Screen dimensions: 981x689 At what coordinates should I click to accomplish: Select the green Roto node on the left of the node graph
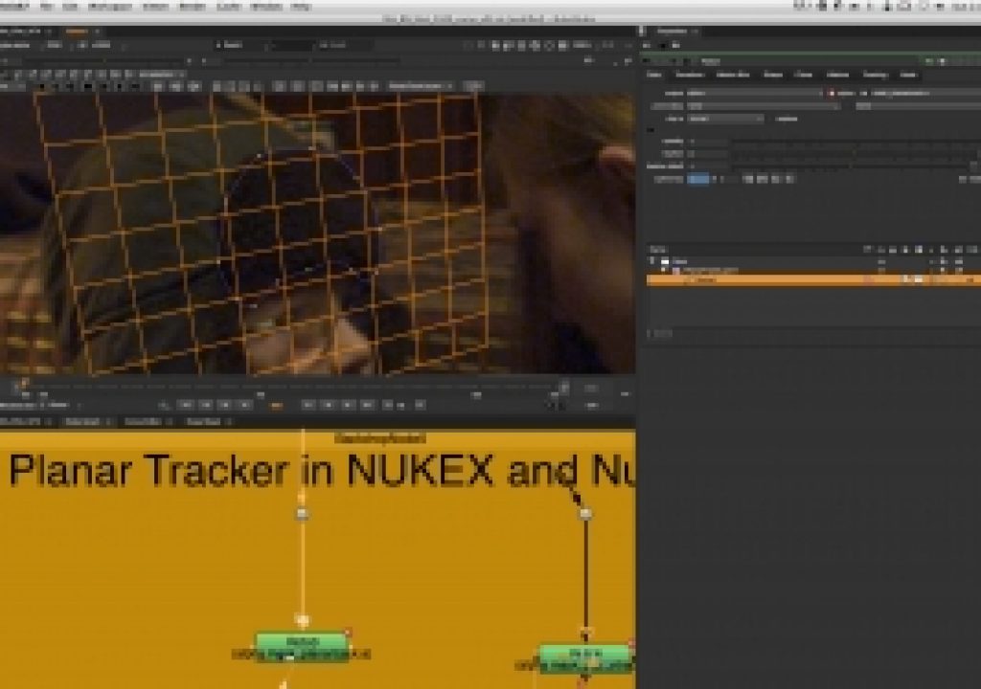(302, 647)
